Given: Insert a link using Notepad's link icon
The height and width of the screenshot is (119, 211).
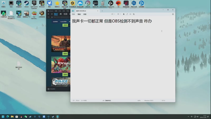Looking at the screenshot, I should click(x=130, y=14).
